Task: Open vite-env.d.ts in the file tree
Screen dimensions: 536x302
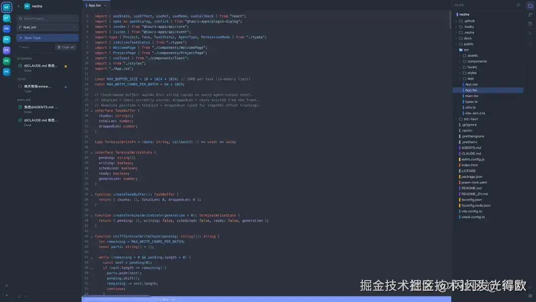Action: [475, 113]
